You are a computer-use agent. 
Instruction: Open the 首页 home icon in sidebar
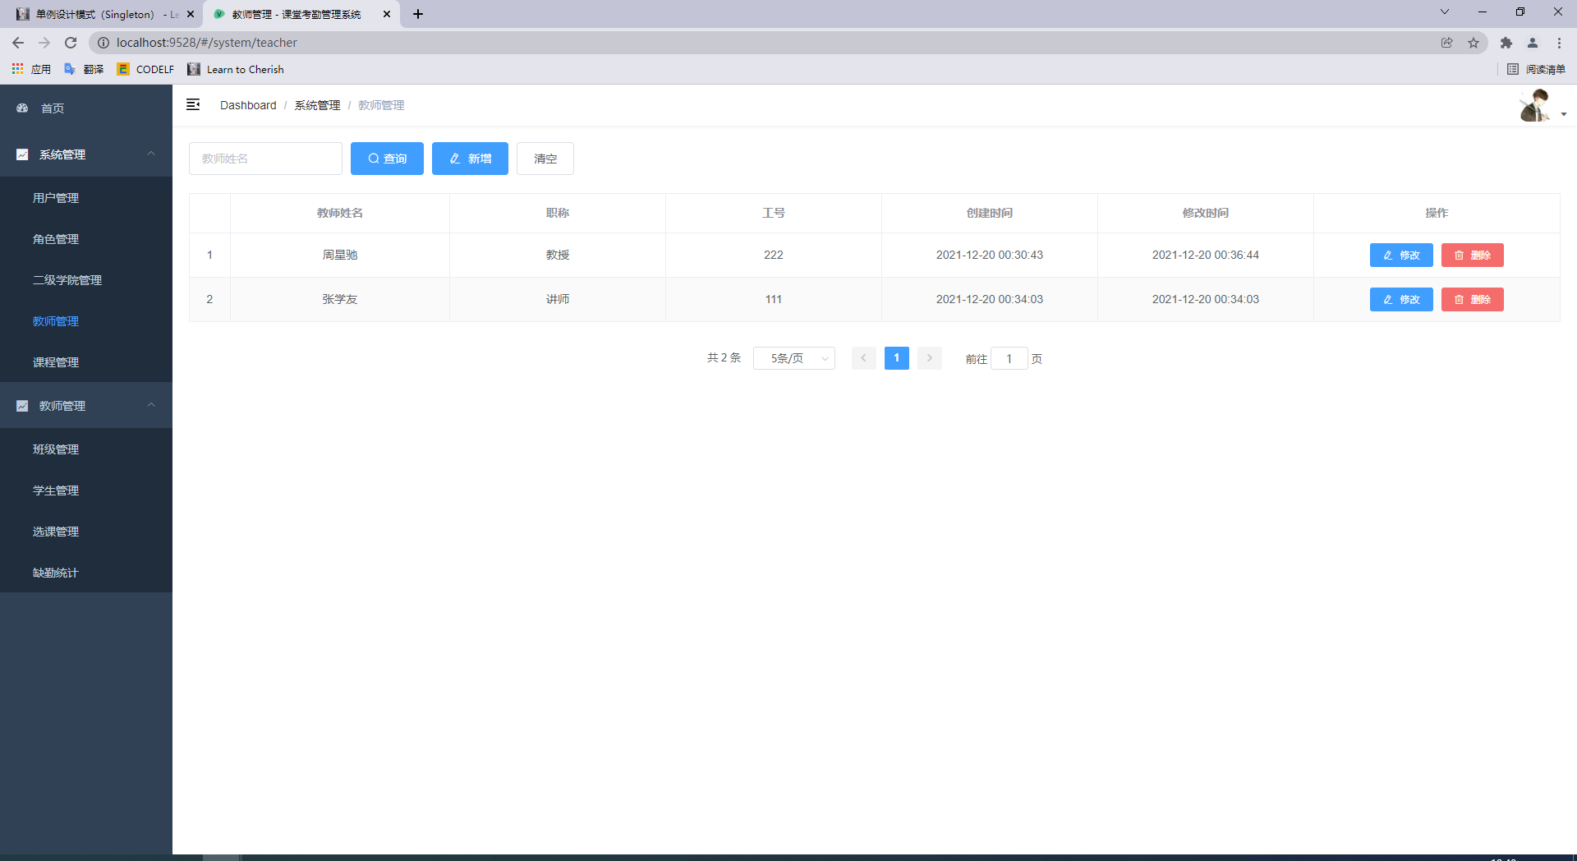point(21,108)
